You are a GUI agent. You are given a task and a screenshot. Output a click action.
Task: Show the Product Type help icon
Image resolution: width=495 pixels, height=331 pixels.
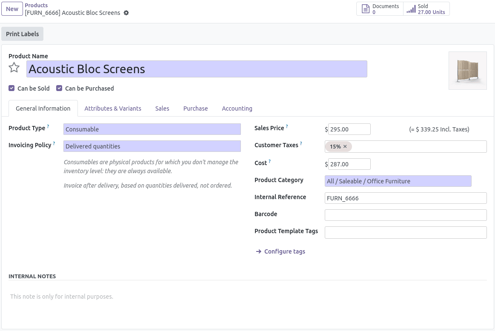tap(48, 126)
